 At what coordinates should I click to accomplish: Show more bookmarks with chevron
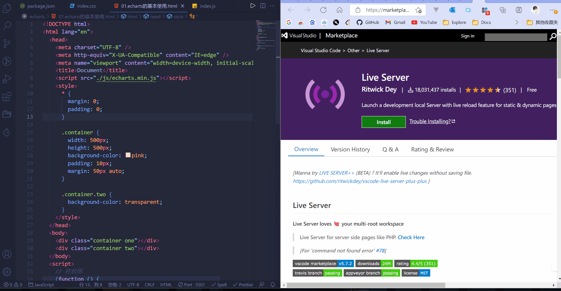(x=517, y=22)
